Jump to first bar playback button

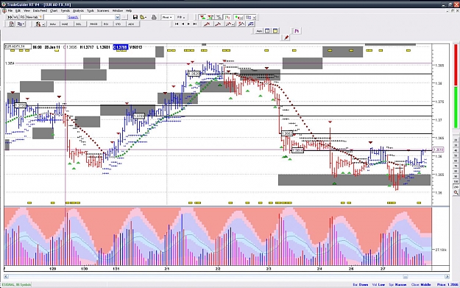[x=177, y=24]
